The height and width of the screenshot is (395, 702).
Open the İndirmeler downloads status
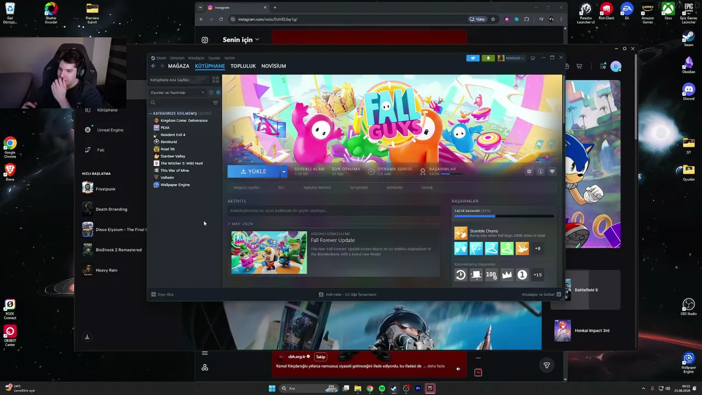[x=348, y=295]
